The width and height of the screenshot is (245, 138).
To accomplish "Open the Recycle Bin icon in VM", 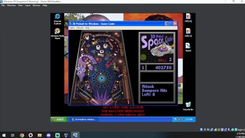I will pos(188,106).
